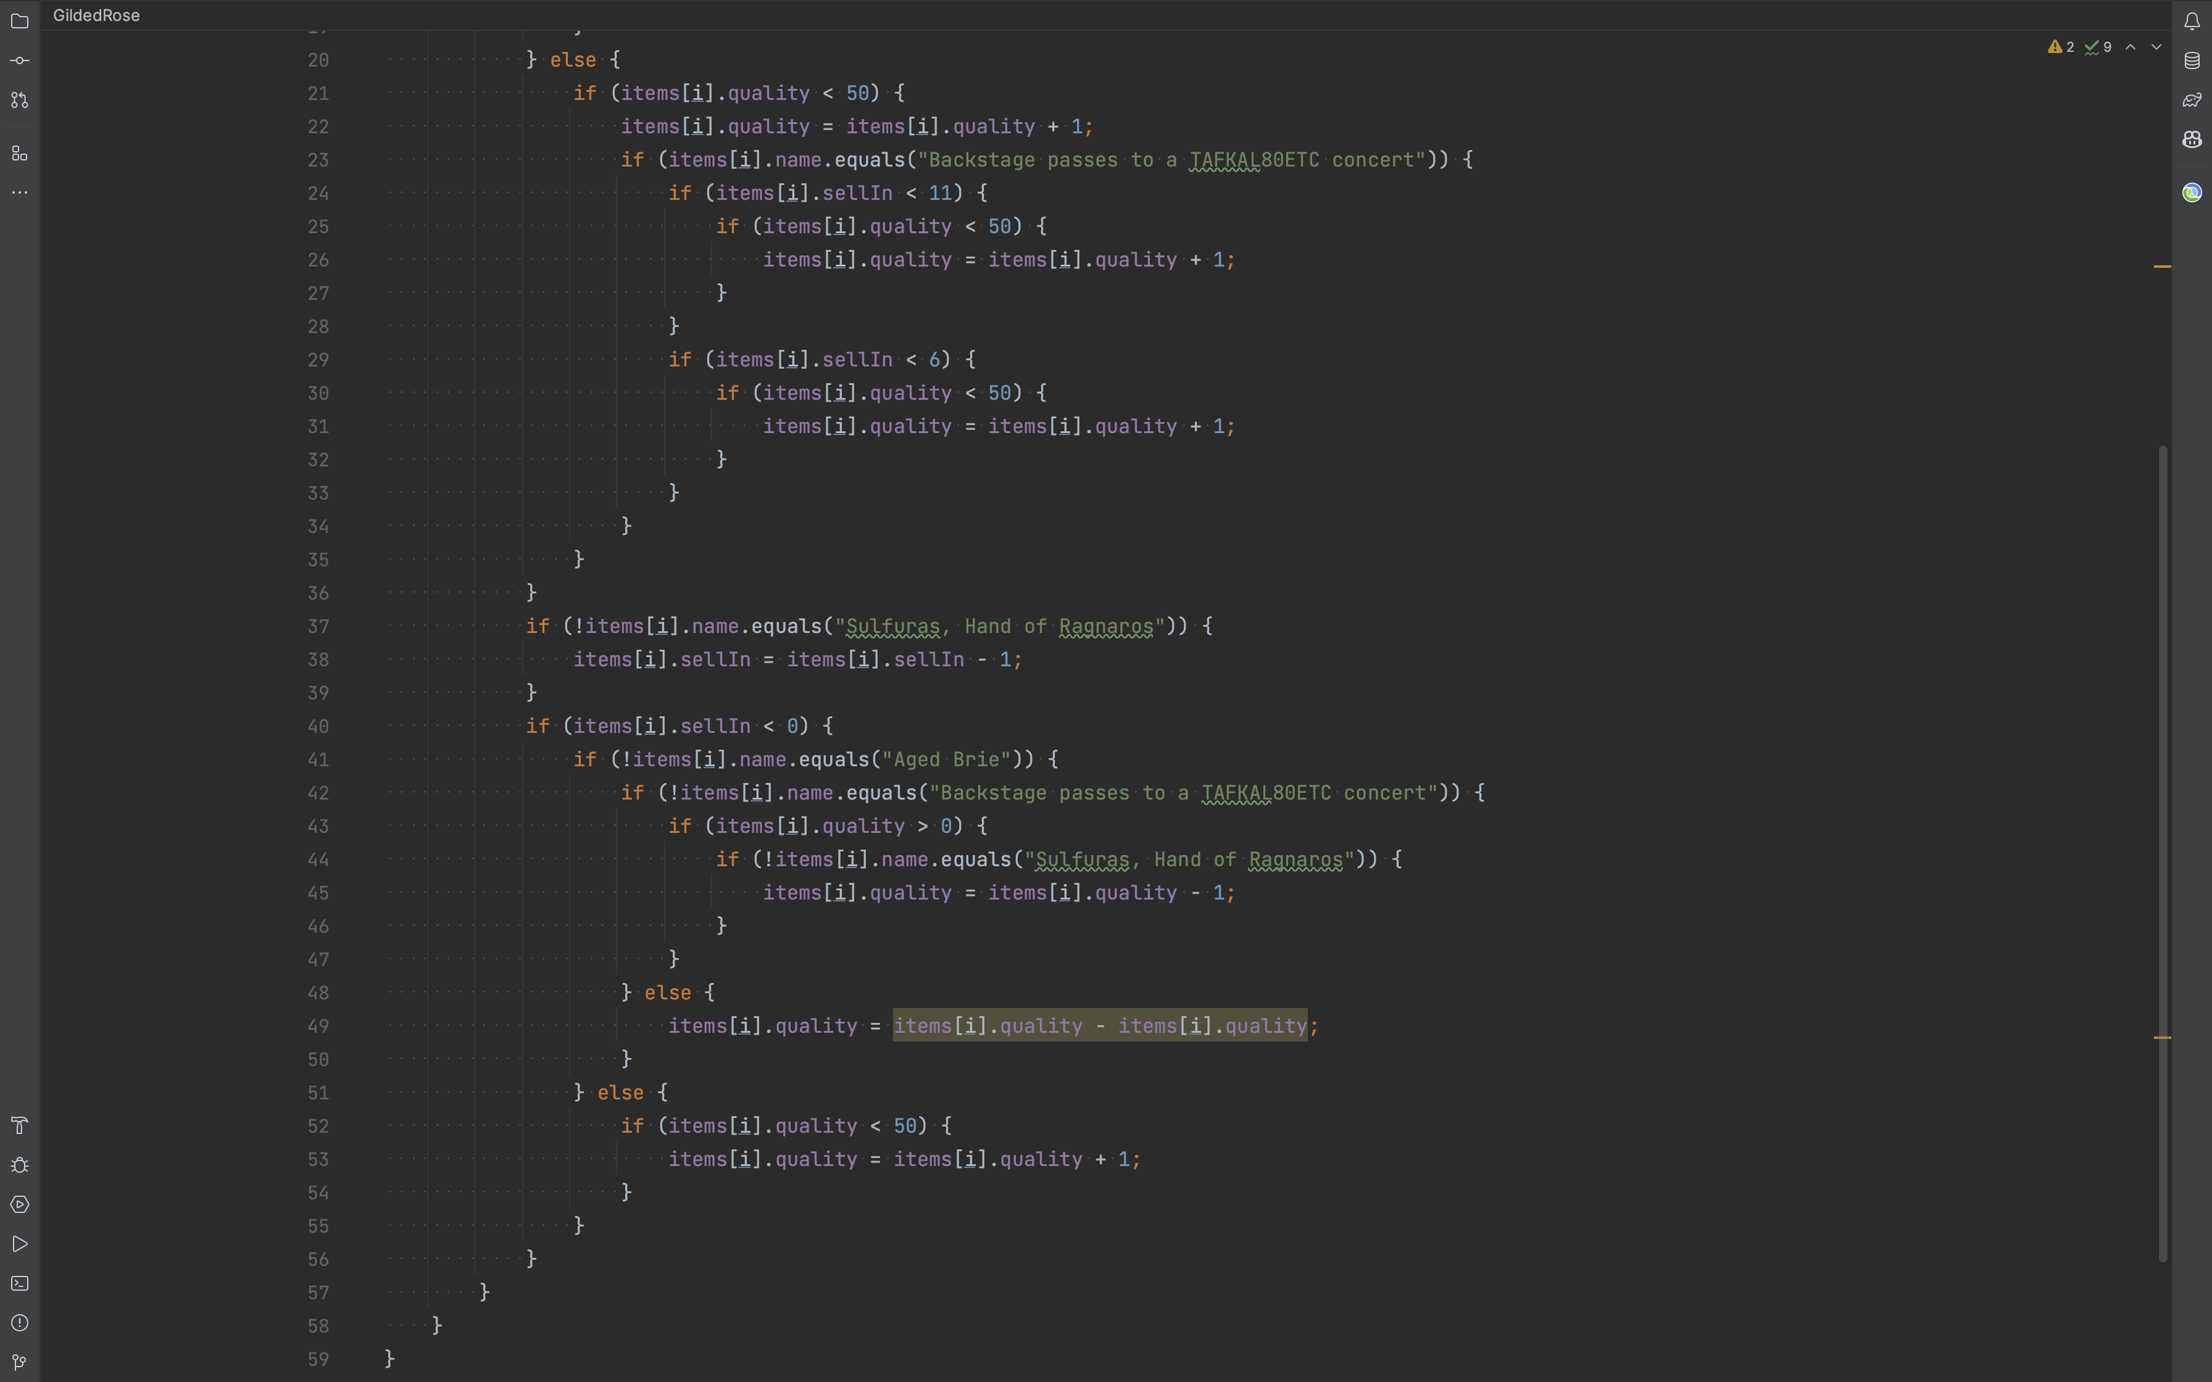The image size is (2212, 1382).
Task: Open the Debug tool window
Action: tap(20, 1164)
